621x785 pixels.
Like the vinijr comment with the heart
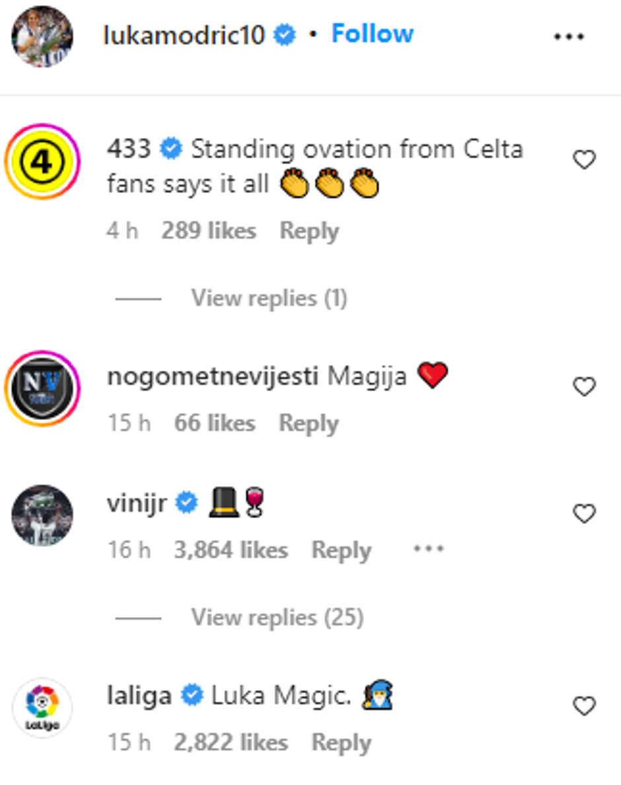pyautogui.click(x=584, y=514)
